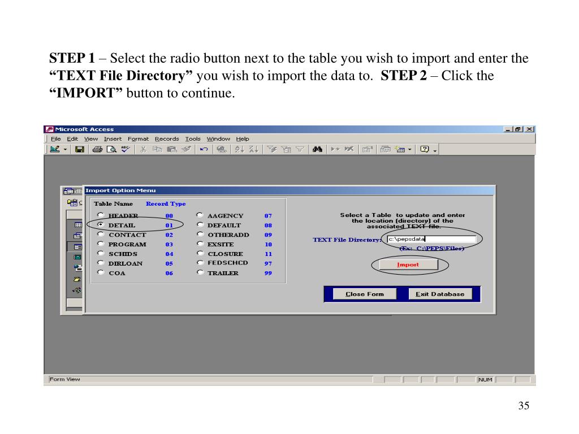Select the EXSITE radio button
The image size is (579, 434).
click(x=200, y=244)
